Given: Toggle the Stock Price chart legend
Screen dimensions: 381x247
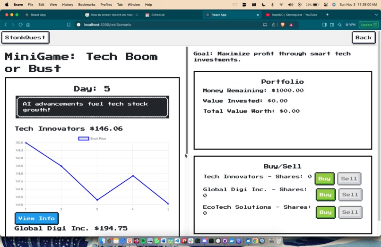Looking at the screenshot, I should click(92, 138).
